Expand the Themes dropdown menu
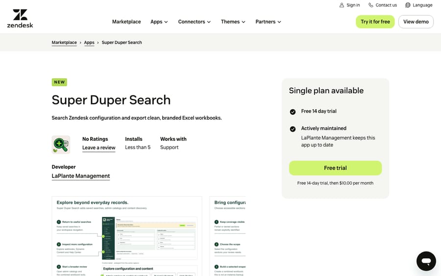Image resolution: width=441 pixels, height=276 pixels. click(x=233, y=22)
